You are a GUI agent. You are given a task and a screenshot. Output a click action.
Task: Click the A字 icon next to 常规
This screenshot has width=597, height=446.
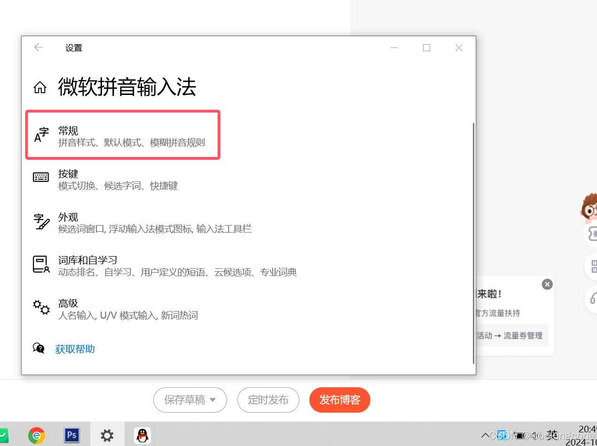click(41, 136)
